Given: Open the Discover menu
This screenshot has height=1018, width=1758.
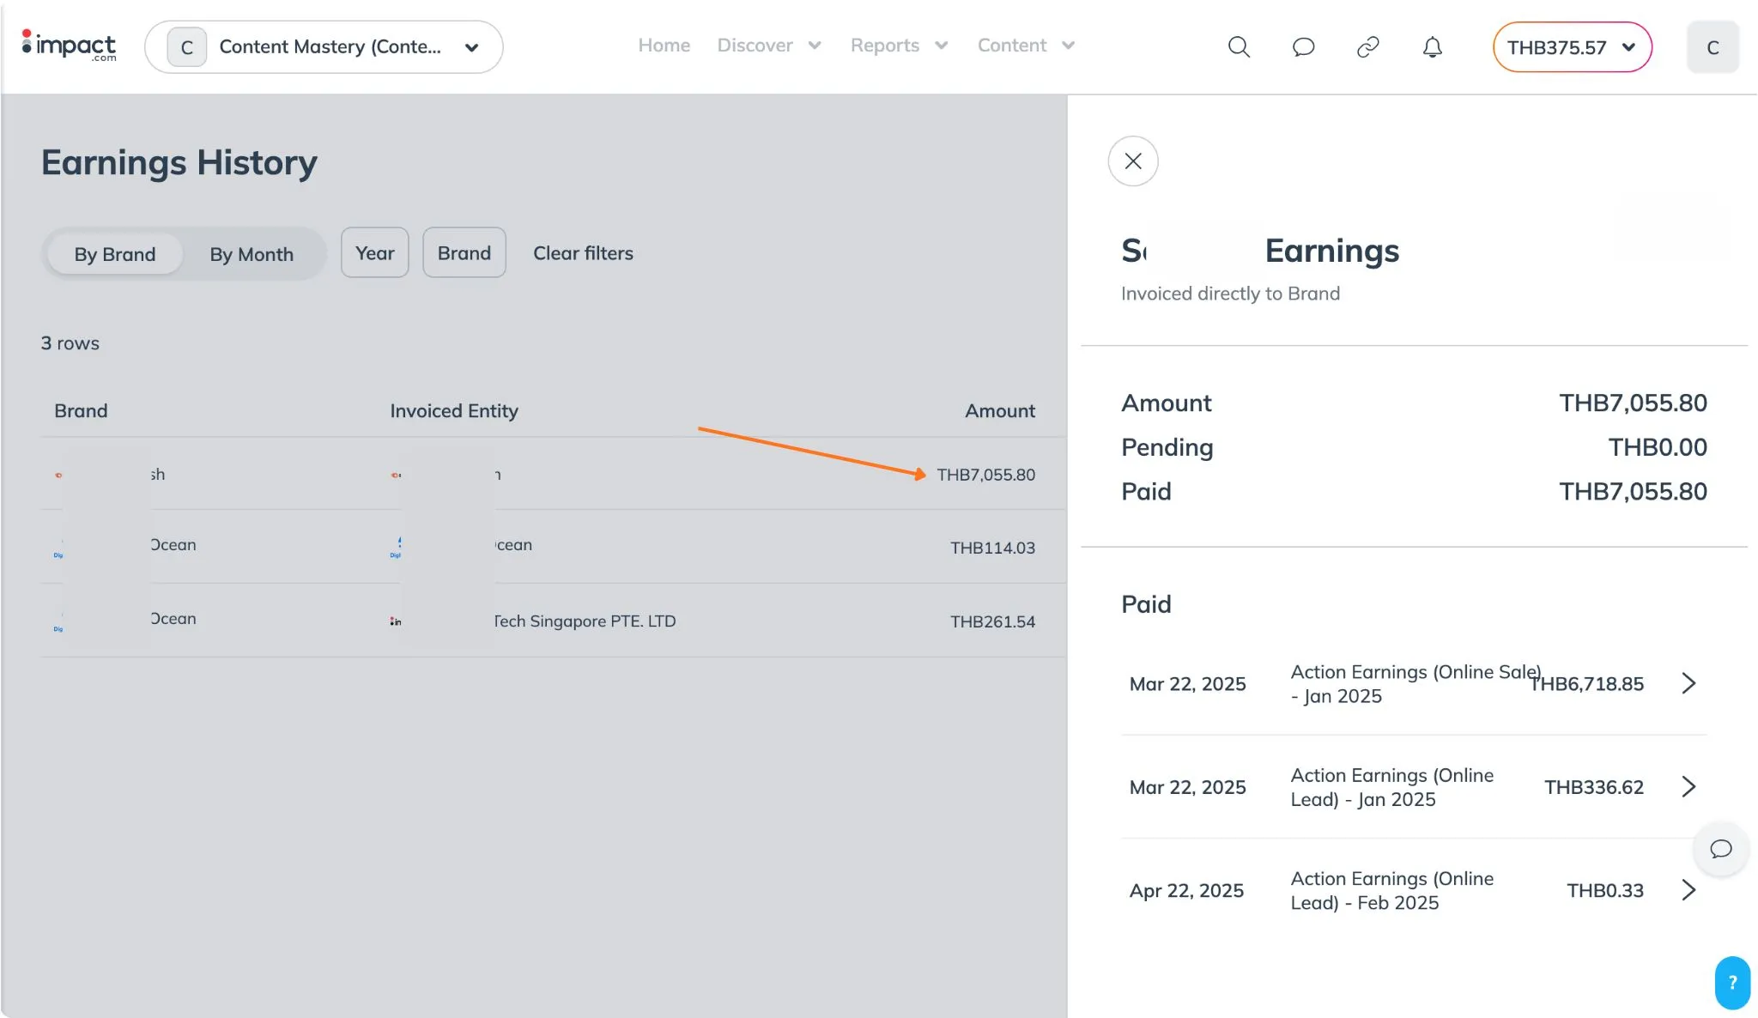Looking at the screenshot, I should (768, 45).
